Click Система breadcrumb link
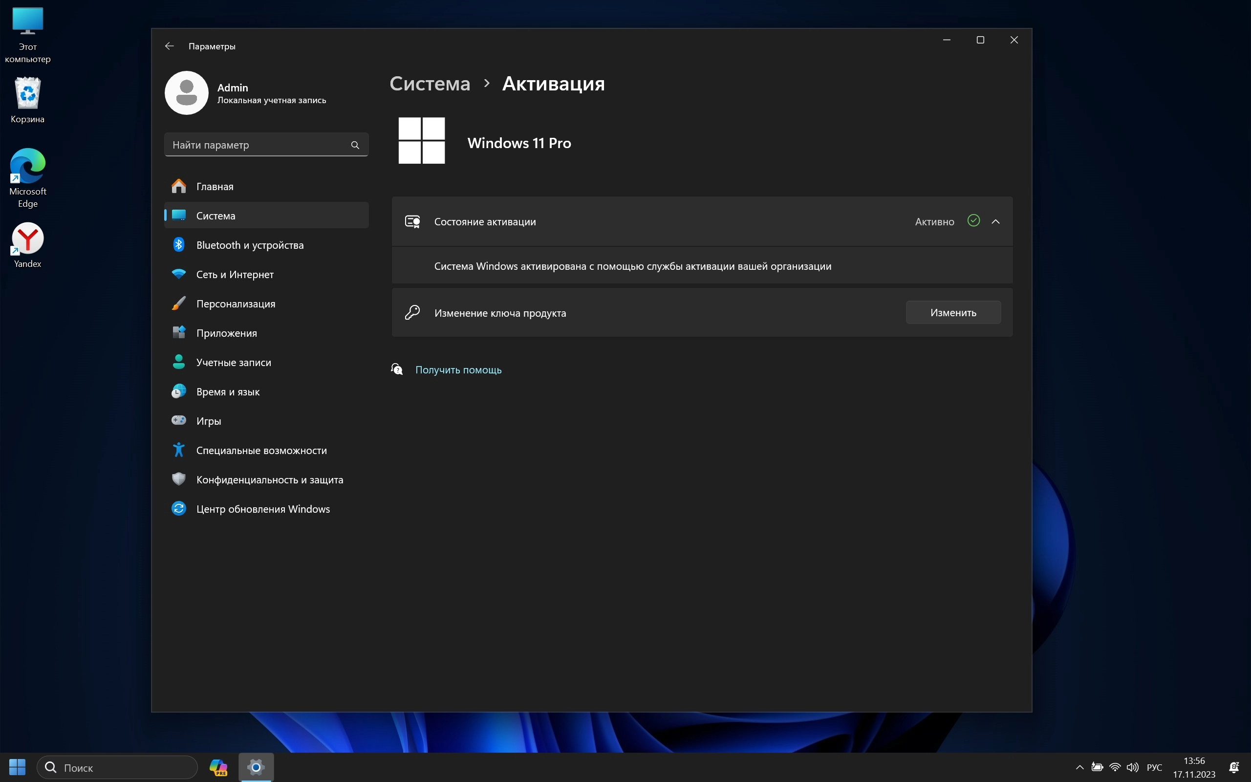 click(x=430, y=84)
